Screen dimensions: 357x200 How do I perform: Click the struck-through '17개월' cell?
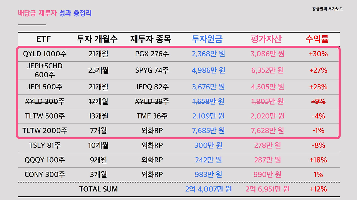point(98,102)
